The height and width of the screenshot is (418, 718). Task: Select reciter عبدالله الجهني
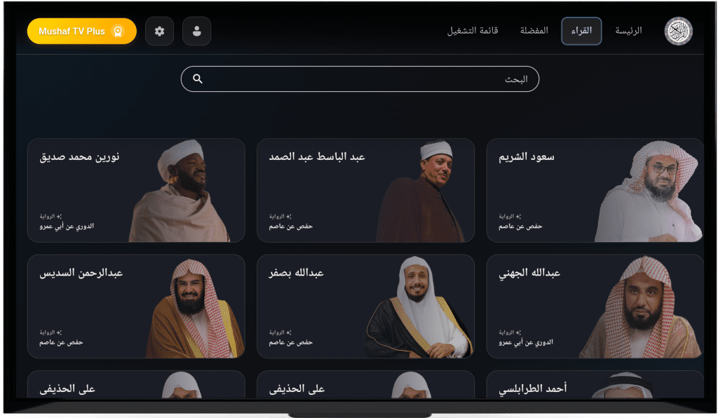click(x=595, y=306)
